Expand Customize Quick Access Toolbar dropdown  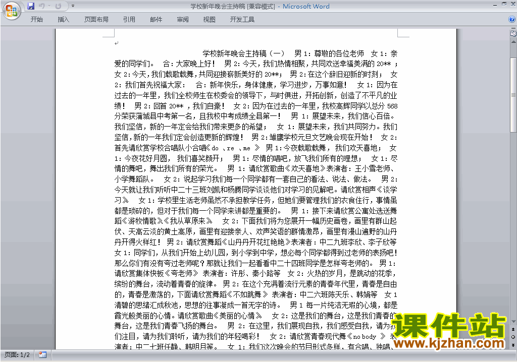point(73,6)
